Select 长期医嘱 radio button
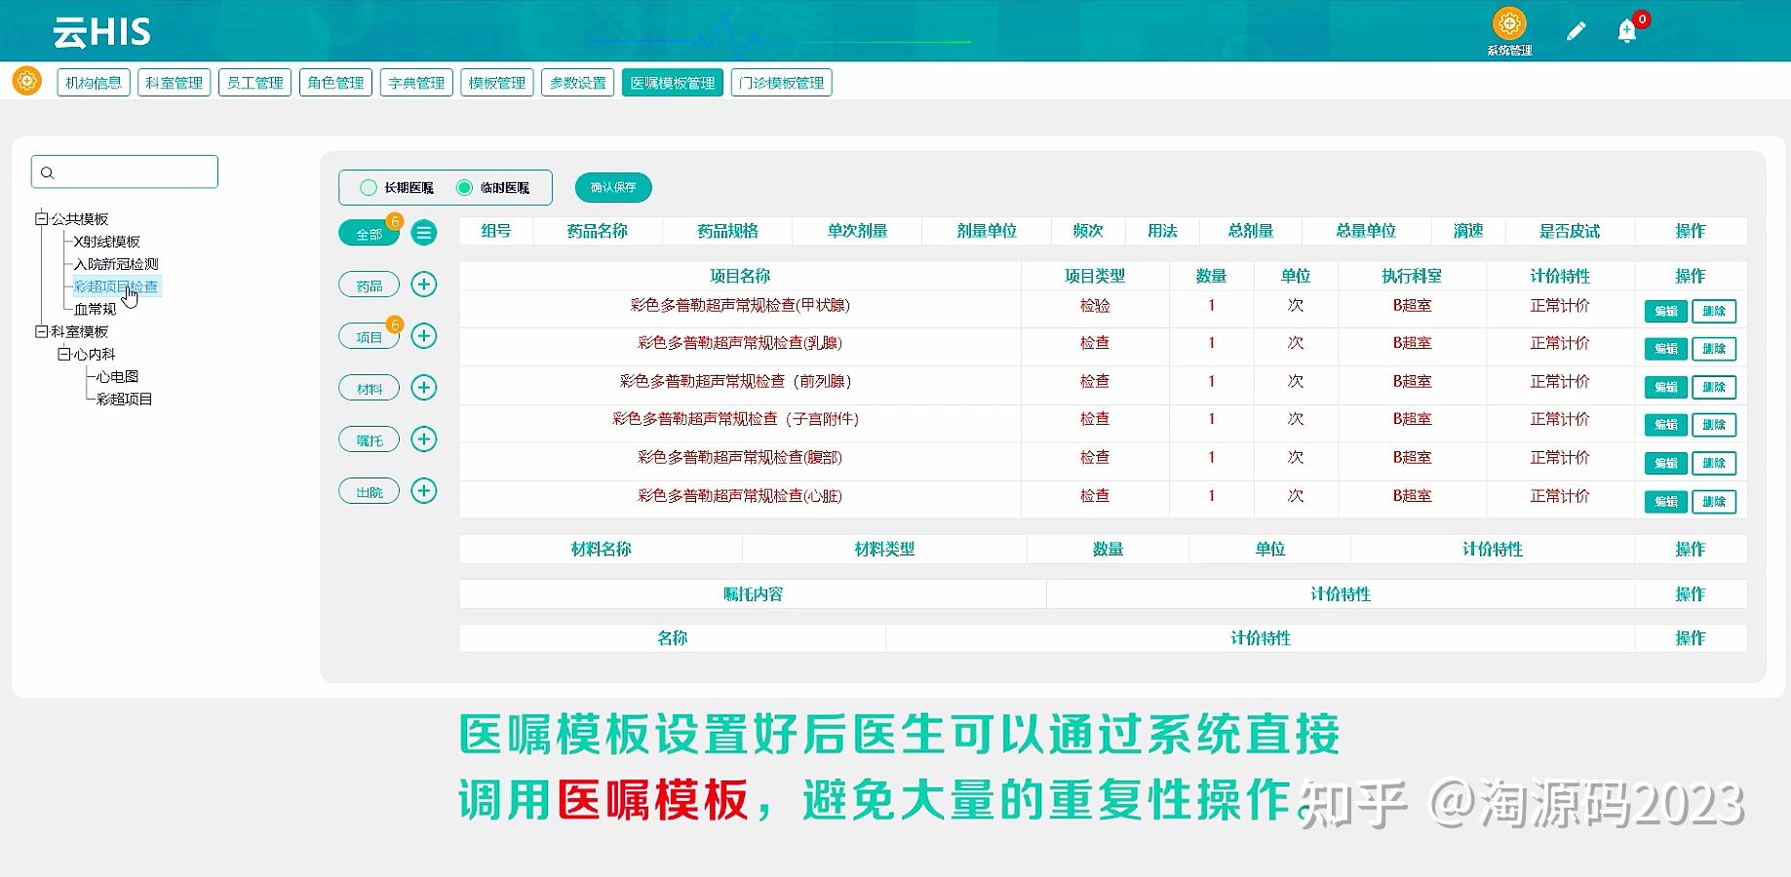This screenshot has height=877, width=1791. 369,187
